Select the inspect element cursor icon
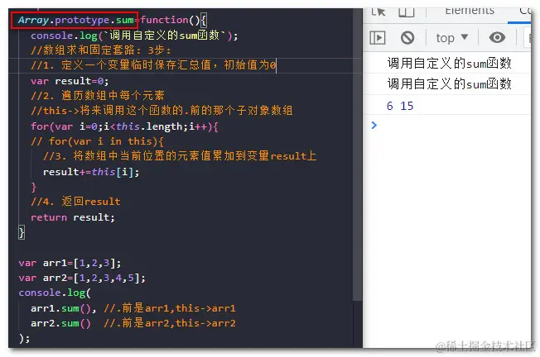Screen dimensions: 540x357 378,12
